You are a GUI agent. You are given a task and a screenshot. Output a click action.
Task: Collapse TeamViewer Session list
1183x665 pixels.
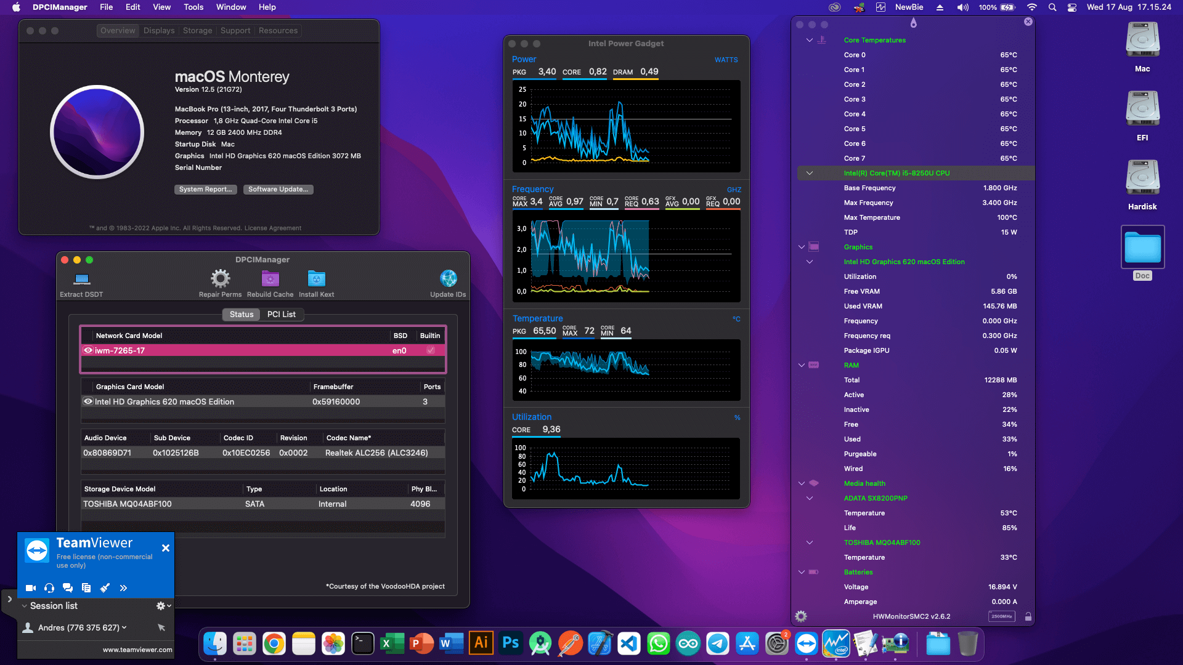(24, 606)
